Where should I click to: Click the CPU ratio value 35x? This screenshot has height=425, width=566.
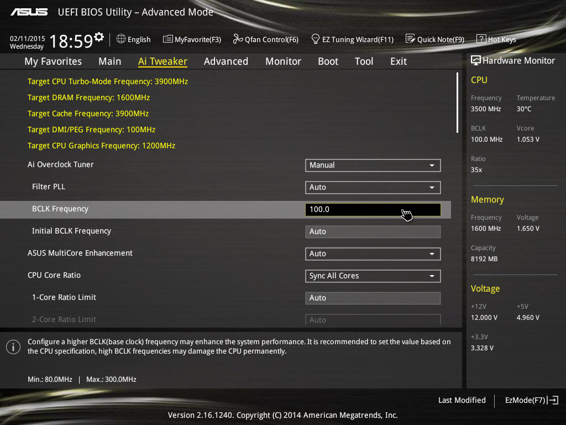tap(476, 169)
